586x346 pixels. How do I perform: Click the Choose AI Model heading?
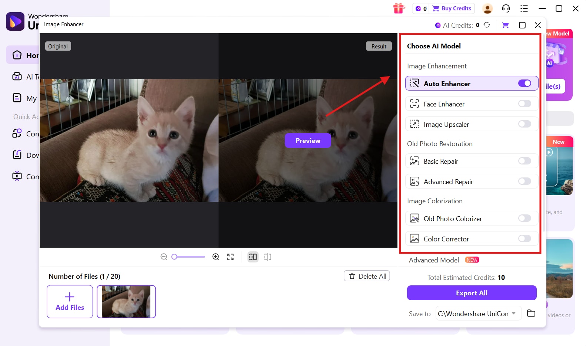coord(434,46)
